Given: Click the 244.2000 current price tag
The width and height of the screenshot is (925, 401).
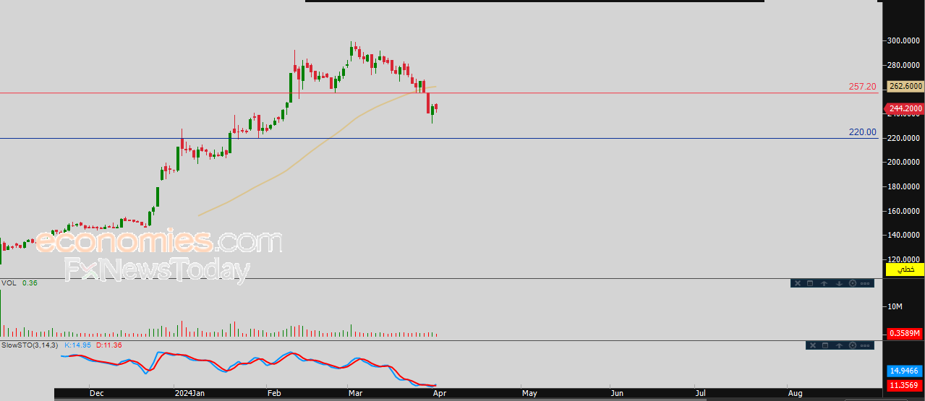Looking at the screenshot, I should pyautogui.click(x=905, y=108).
